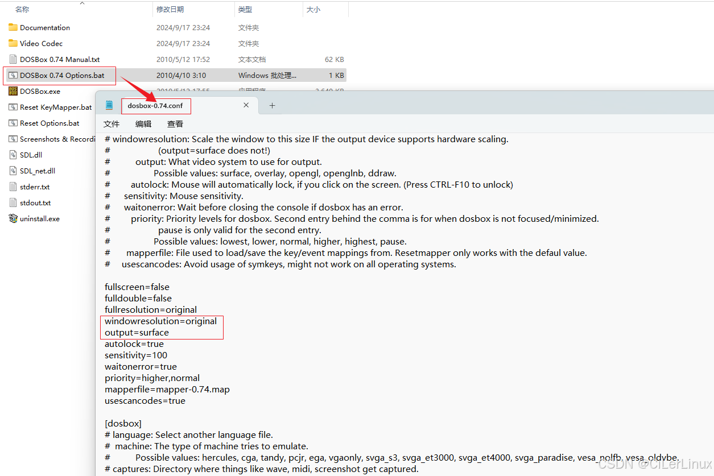Screen dimensions: 714x476
Task: Click the 文本文档 type cell
Action: [252, 59]
